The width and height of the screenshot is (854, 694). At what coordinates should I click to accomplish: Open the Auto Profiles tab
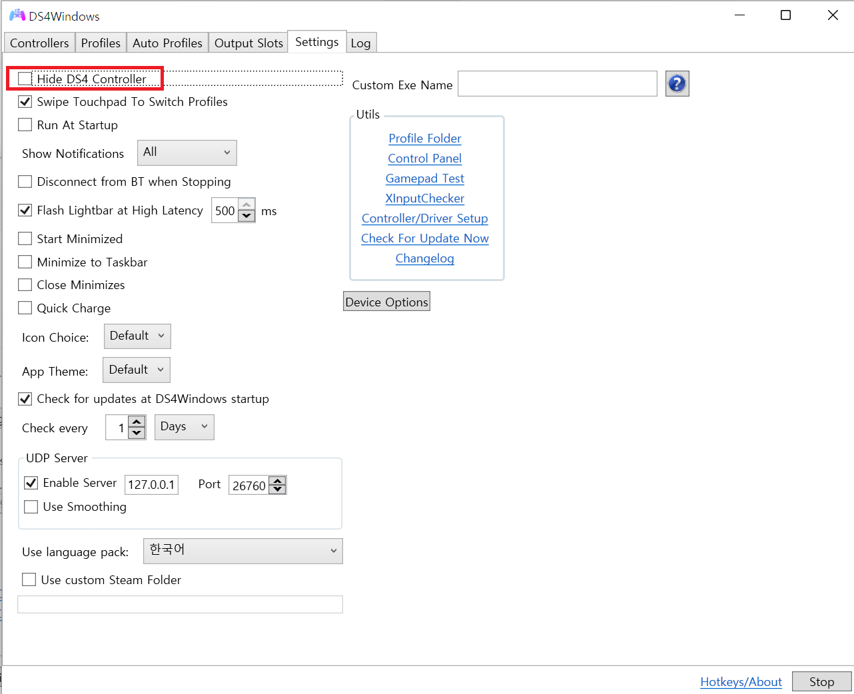coord(167,43)
